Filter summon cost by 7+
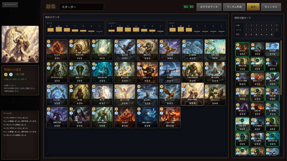This screenshot has height=161, width=287. (277, 25)
